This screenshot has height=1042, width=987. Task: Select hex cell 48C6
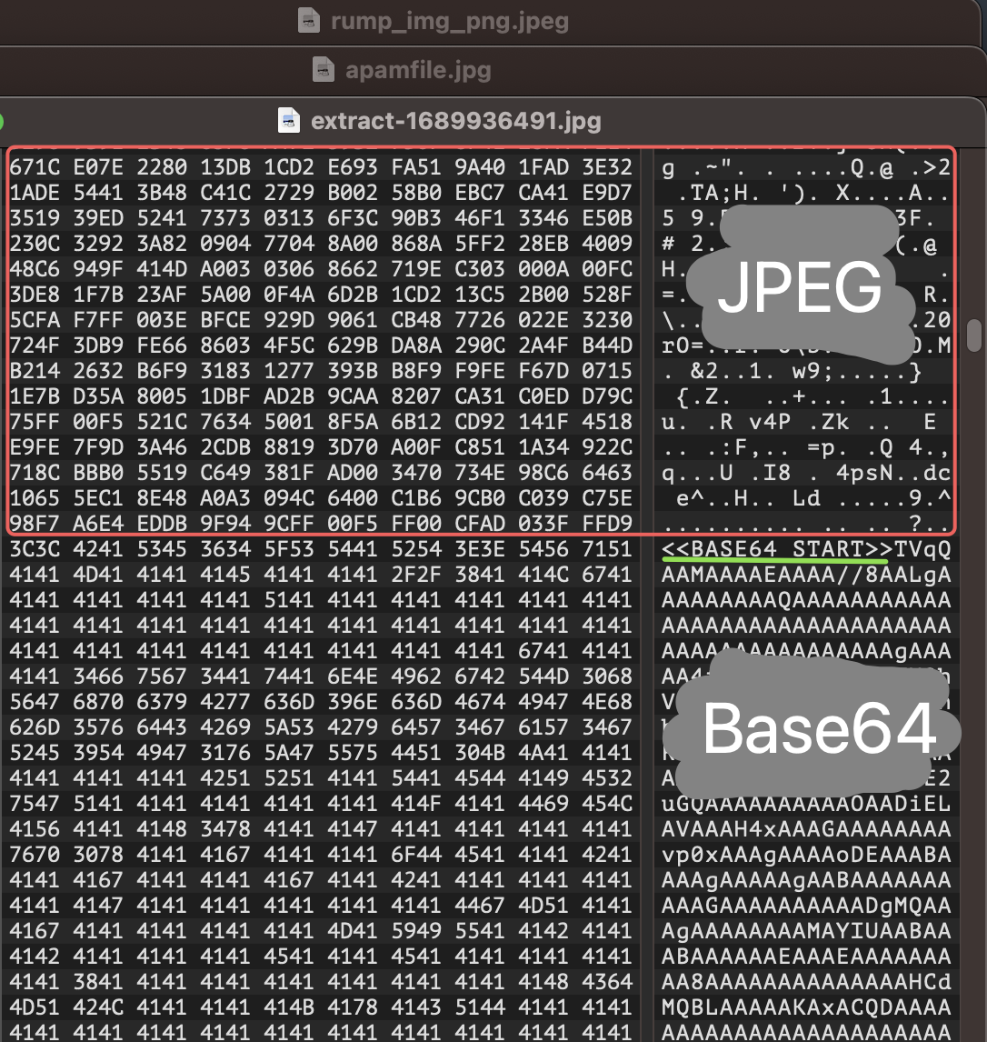(35, 269)
